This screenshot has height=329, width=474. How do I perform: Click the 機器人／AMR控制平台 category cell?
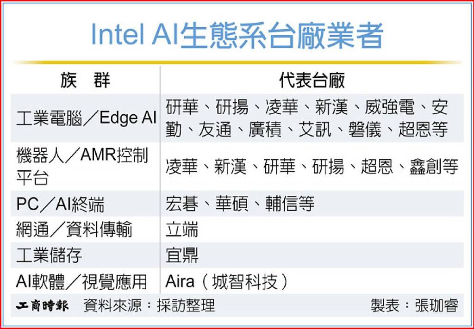[x=82, y=167]
